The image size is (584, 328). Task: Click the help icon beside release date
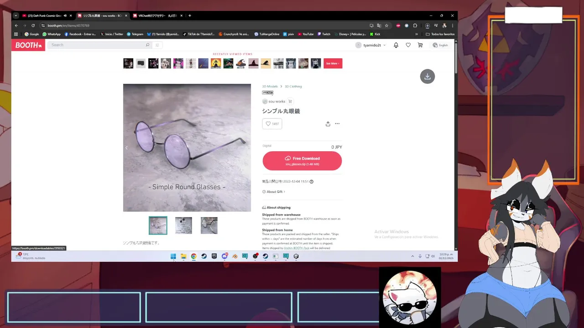tap(312, 181)
